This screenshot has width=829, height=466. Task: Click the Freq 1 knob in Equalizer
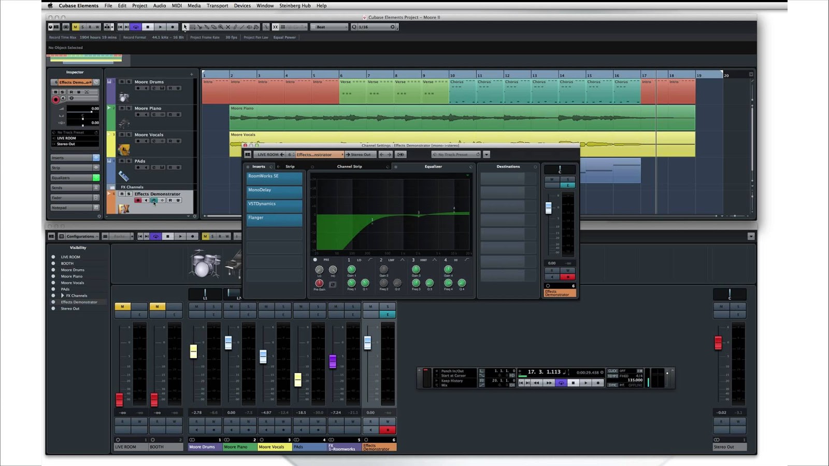pyautogui.click(x=351, y=283)
